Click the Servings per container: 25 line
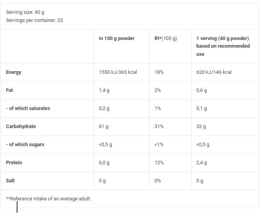This screenshot has height=215, width=264. [x=34, y=20]
